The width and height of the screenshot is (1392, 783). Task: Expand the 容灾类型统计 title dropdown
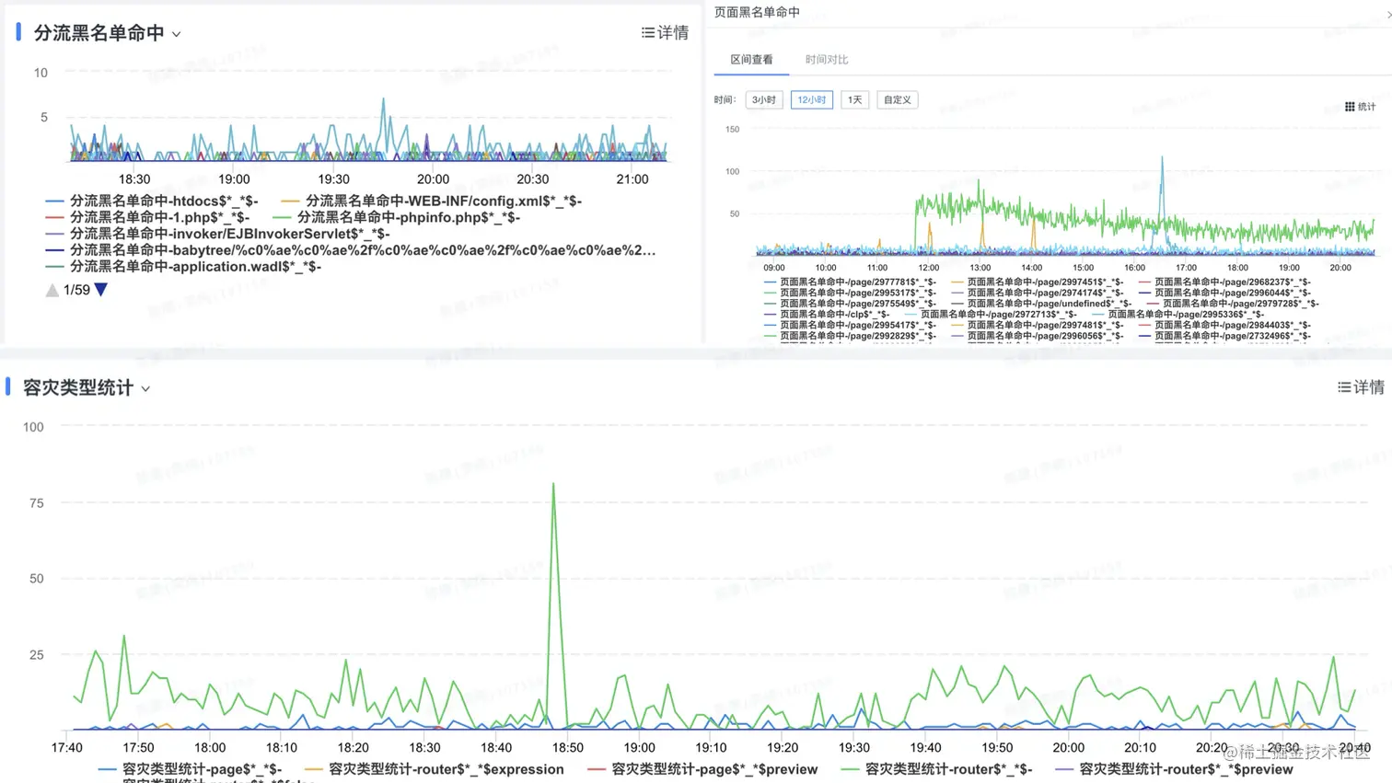click(x=145, y=389)
